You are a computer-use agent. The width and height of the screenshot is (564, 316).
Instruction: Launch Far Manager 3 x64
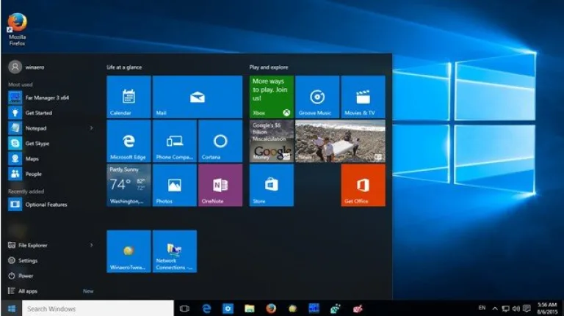39,98
